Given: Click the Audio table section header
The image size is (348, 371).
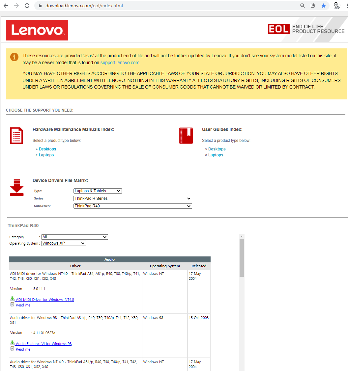Looking at the screenshot, I should pos(110,259).
